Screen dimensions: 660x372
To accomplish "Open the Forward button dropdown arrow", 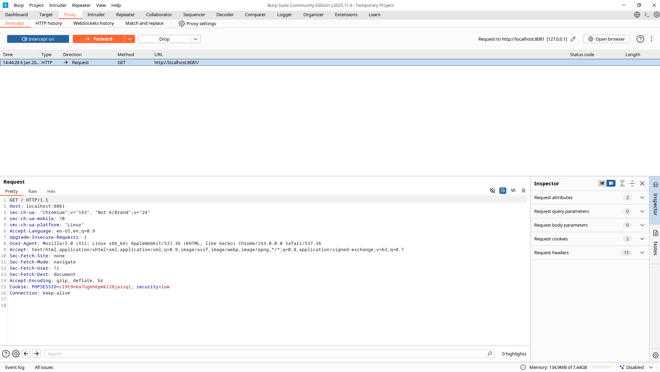I will (130, 39).
